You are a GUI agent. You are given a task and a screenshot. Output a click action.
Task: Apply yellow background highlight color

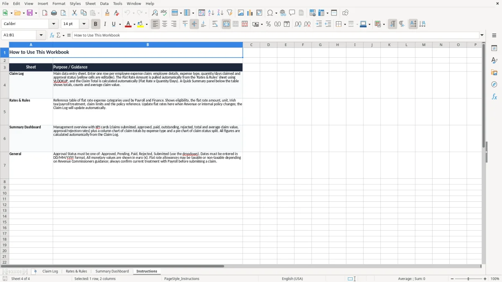click(141, 24)
